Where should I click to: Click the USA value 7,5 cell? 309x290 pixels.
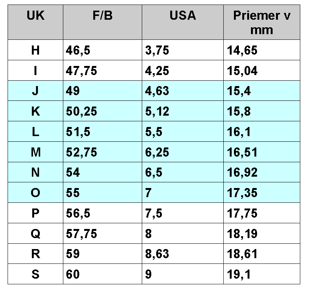pyautogui.click(x=183, y=213)
